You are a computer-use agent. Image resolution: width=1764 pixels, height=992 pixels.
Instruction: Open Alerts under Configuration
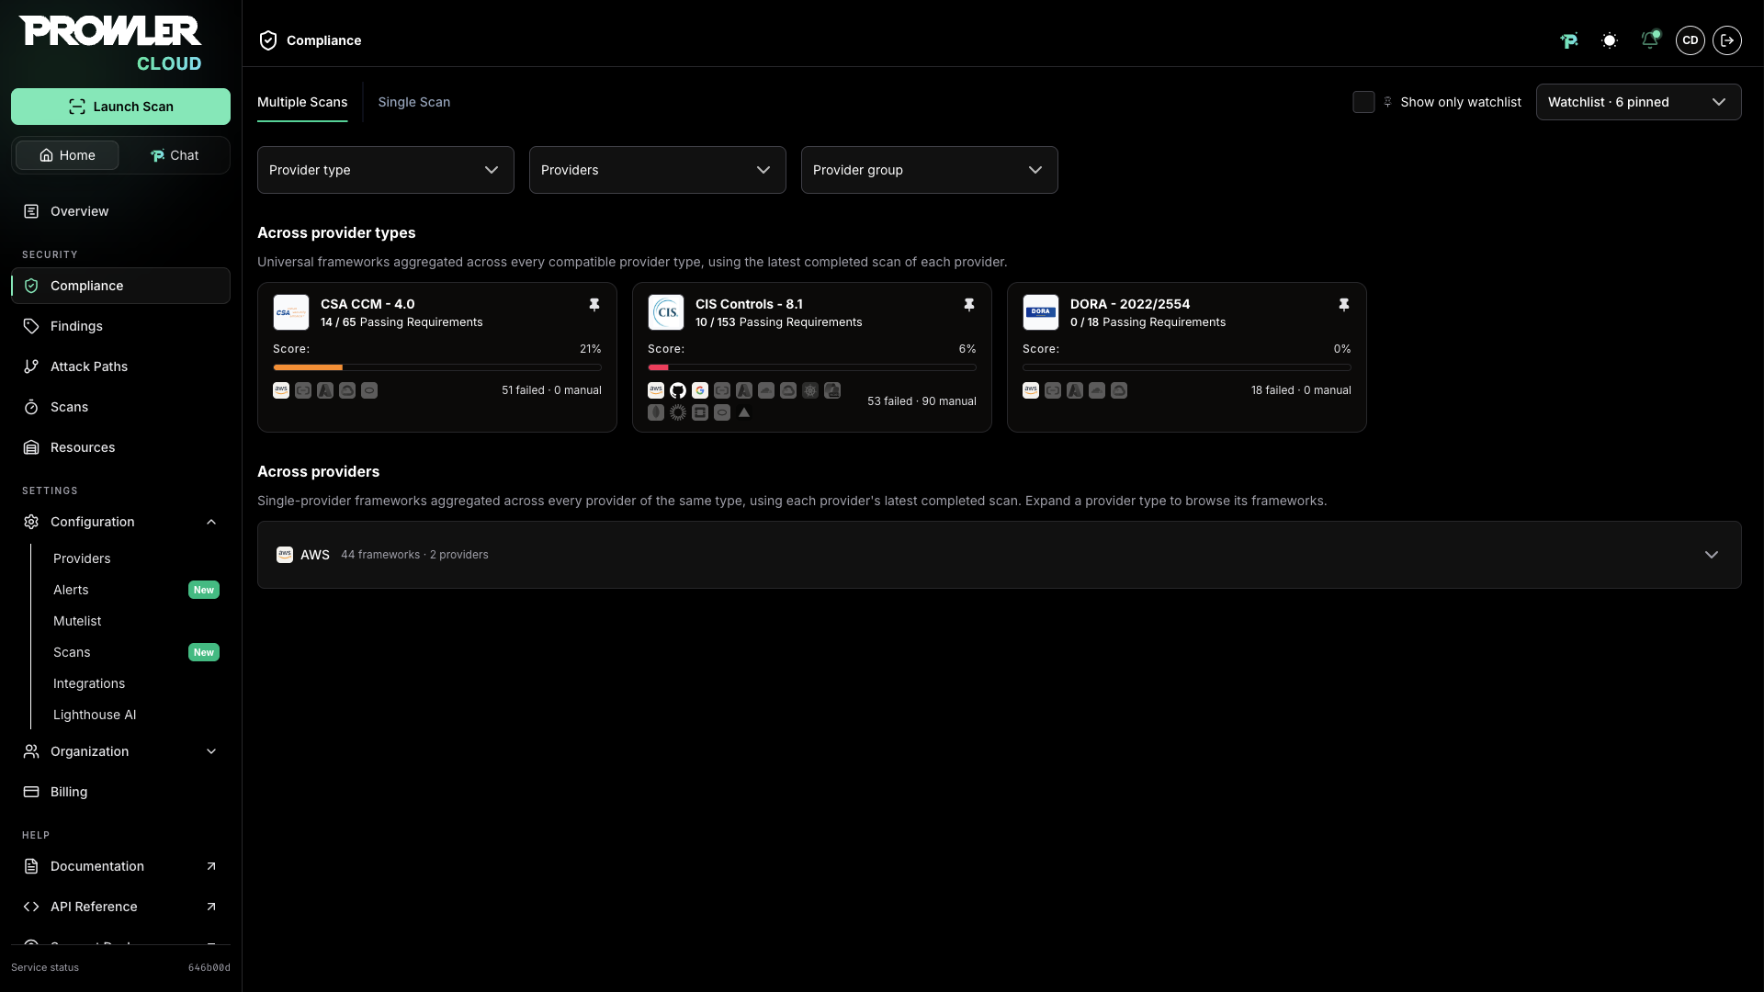71,590
